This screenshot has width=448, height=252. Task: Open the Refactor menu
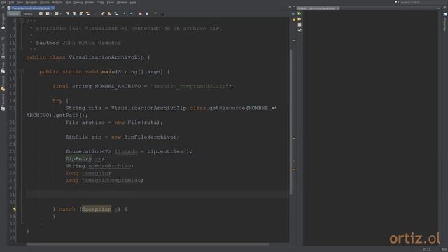pos(57,3)
